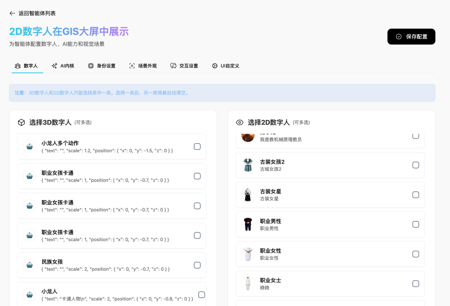
Task: Check the 民族女孩 checkbox
Action: coord(197,265)
